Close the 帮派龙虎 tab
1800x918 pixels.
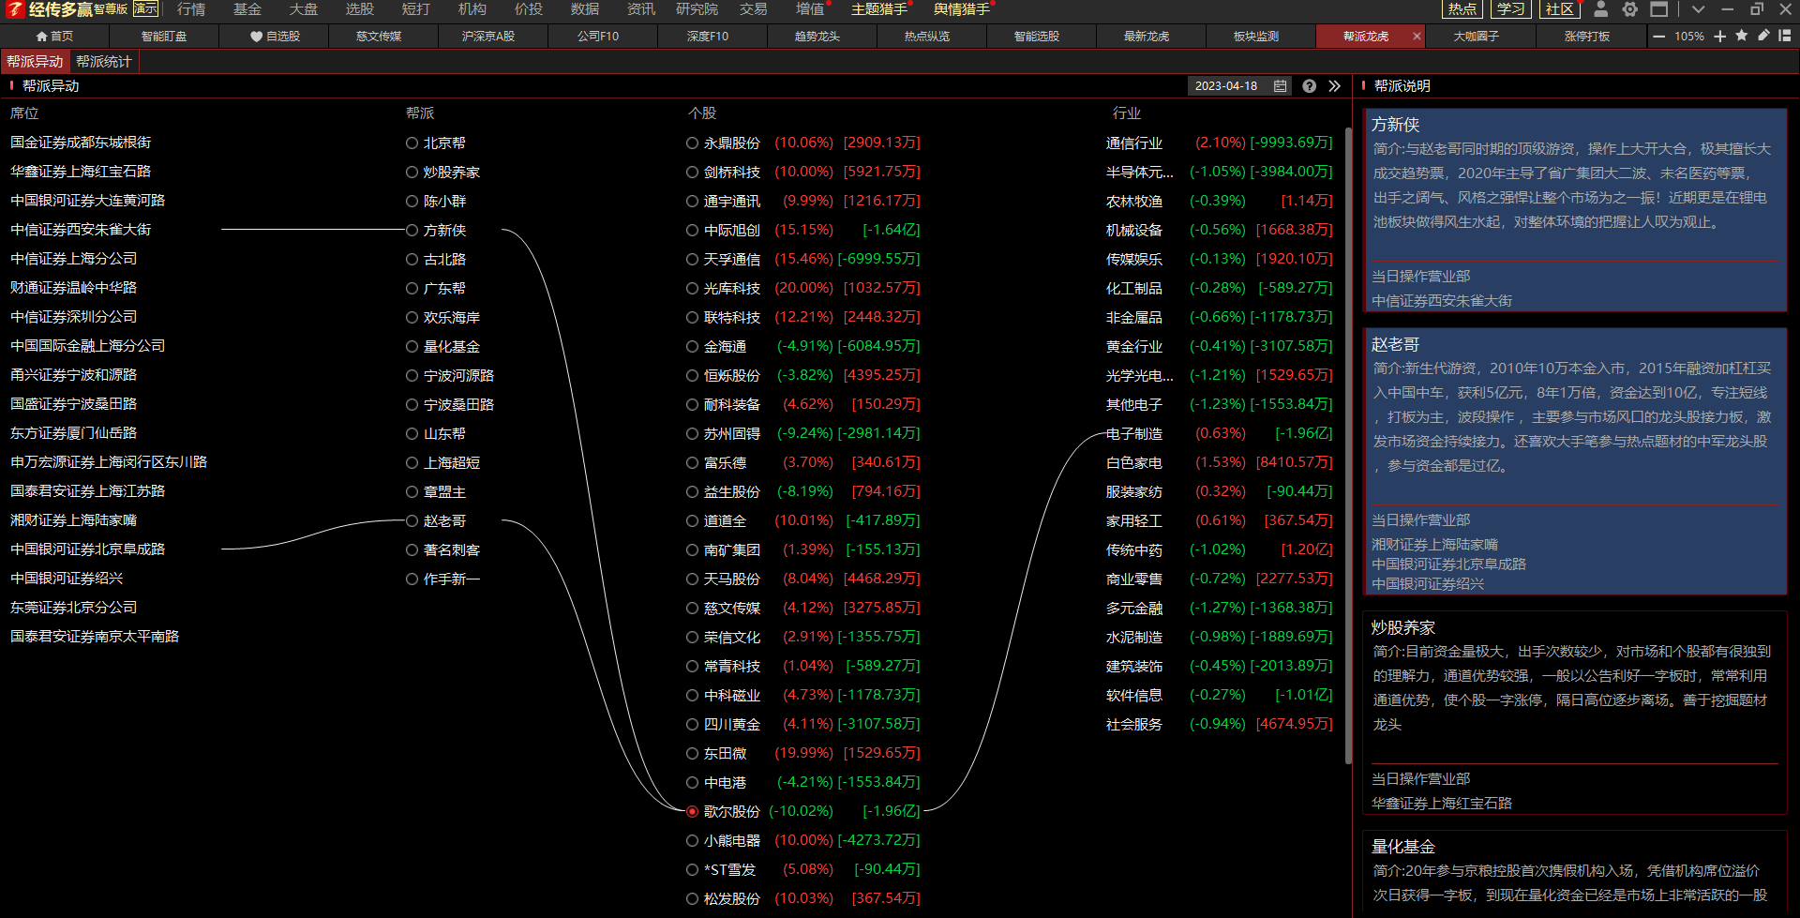point(1417,37)
